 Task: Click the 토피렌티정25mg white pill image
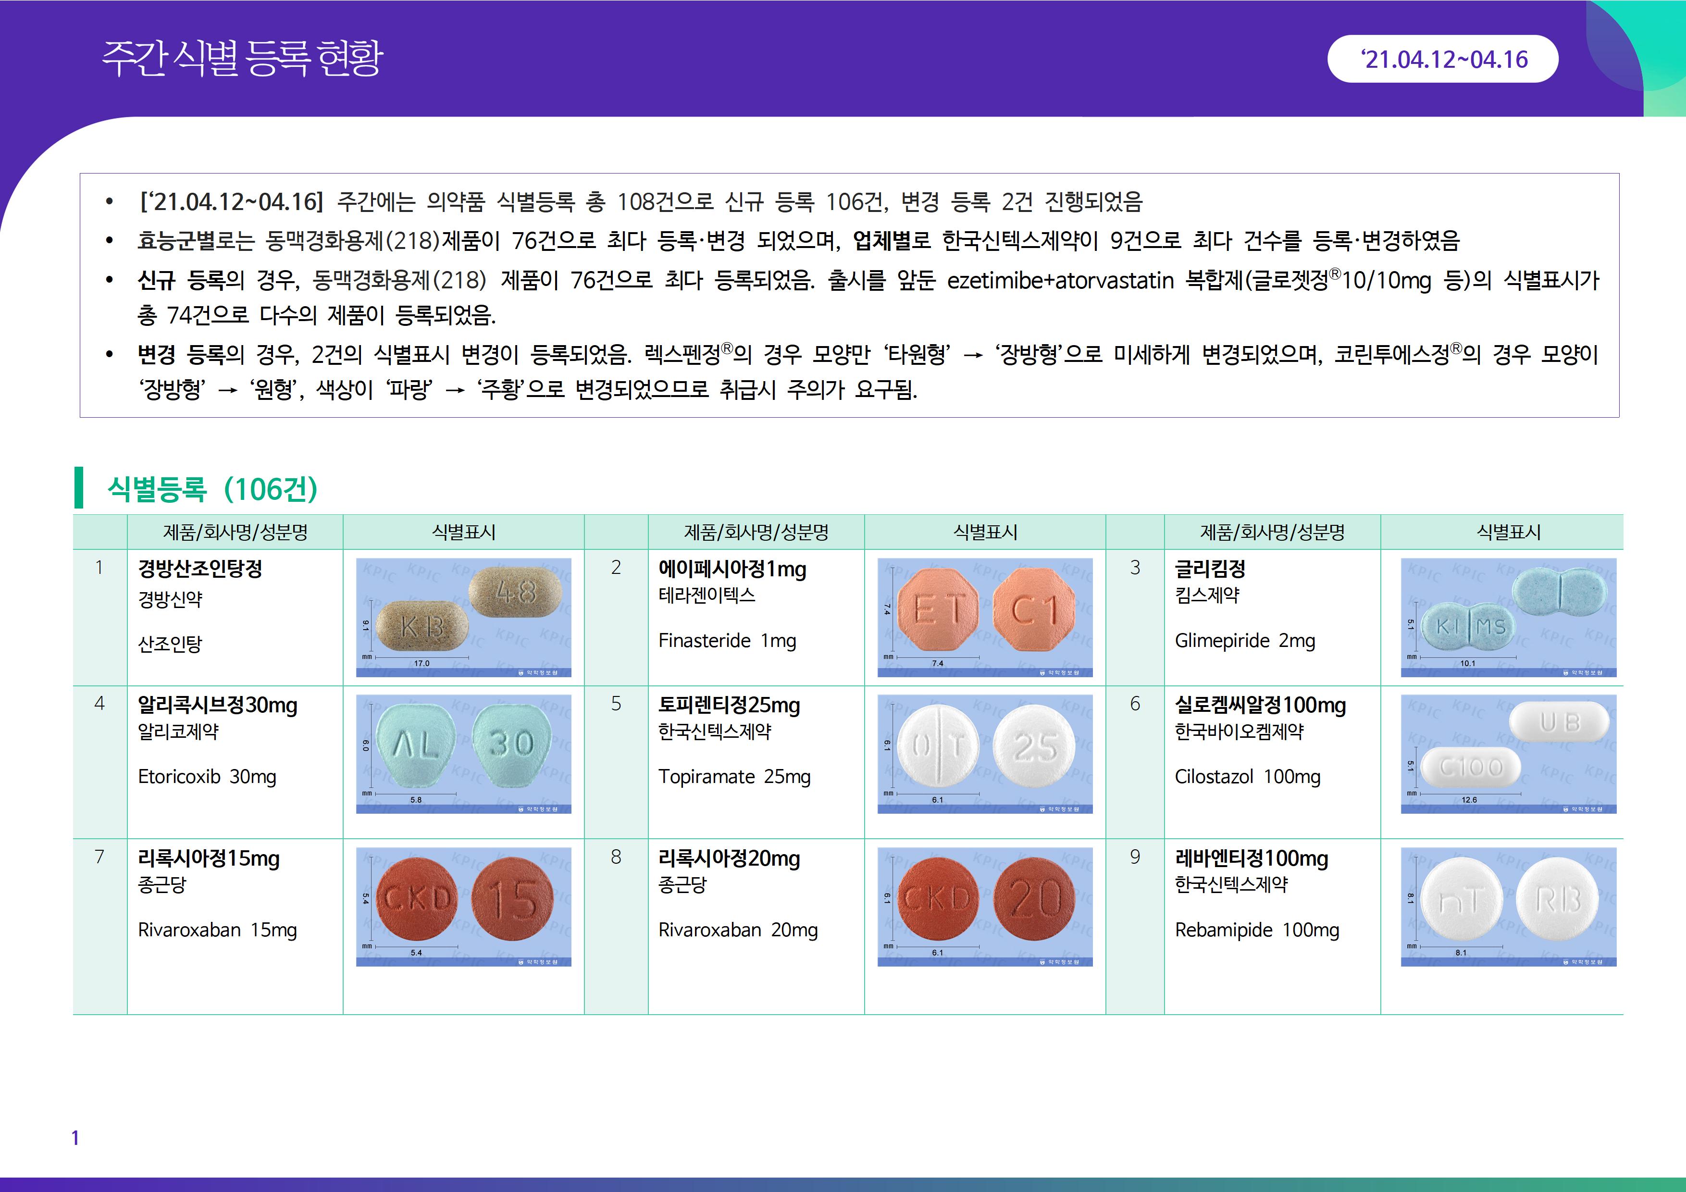[984, 754]
